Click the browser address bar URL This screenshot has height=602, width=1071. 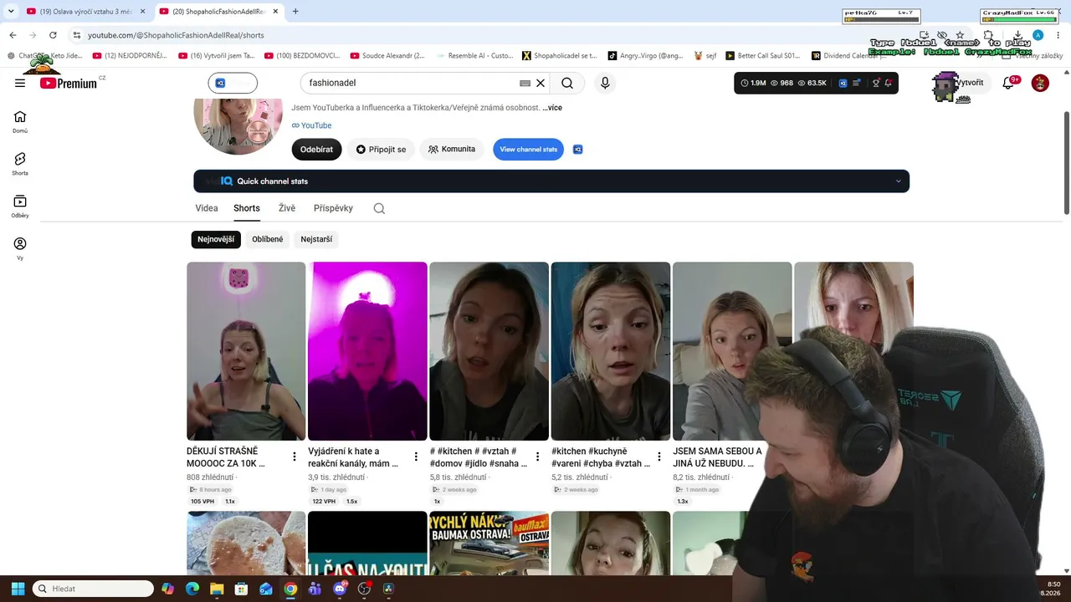(176, 35)
